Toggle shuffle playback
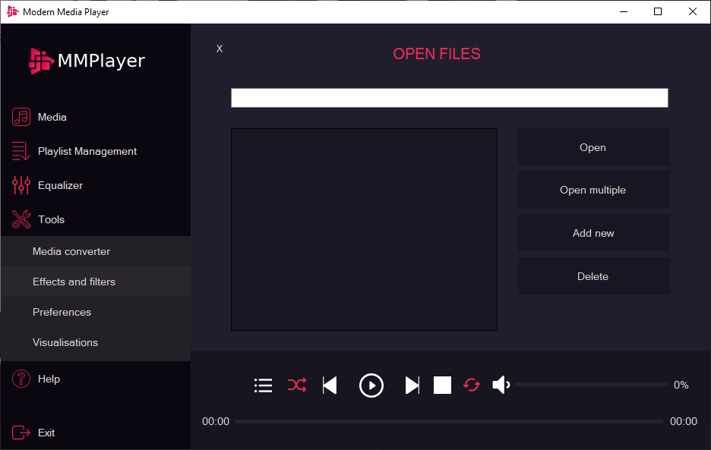The image size is (711, 450). [297, 385]
